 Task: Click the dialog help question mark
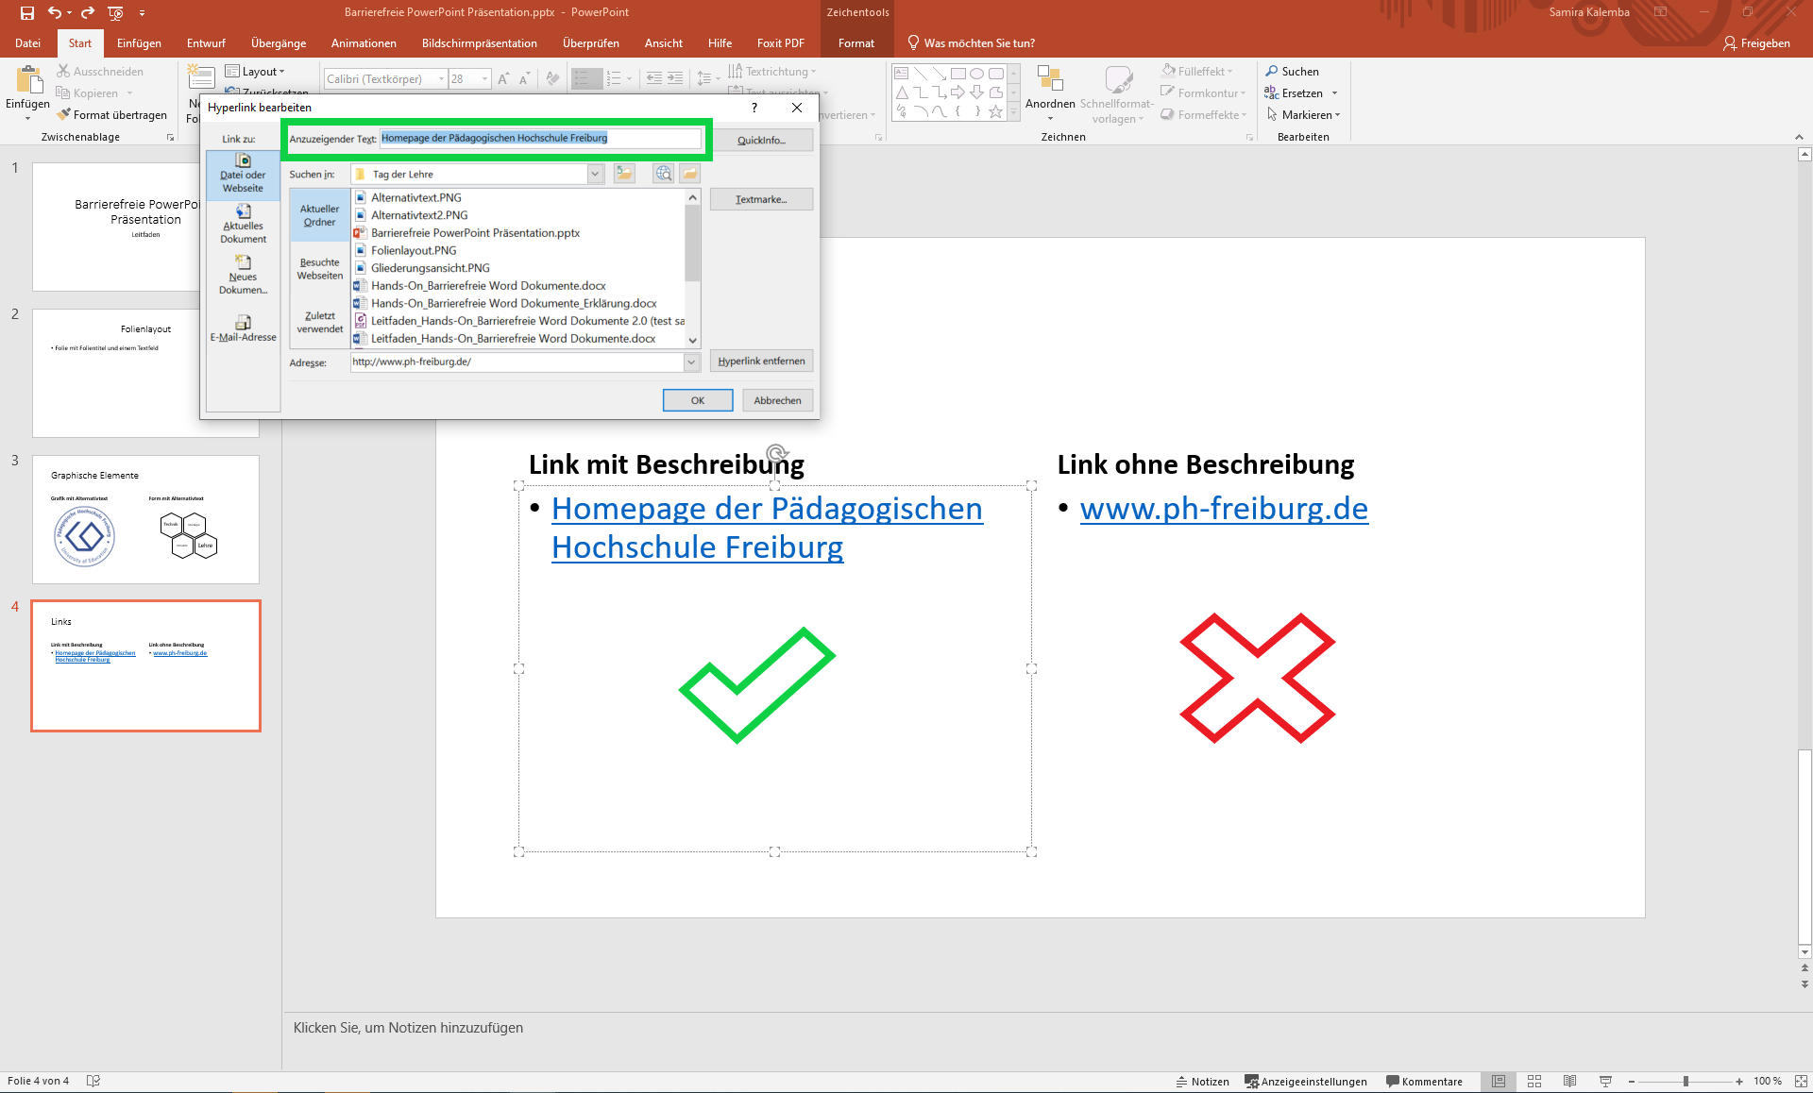click(x=754, y=108)
